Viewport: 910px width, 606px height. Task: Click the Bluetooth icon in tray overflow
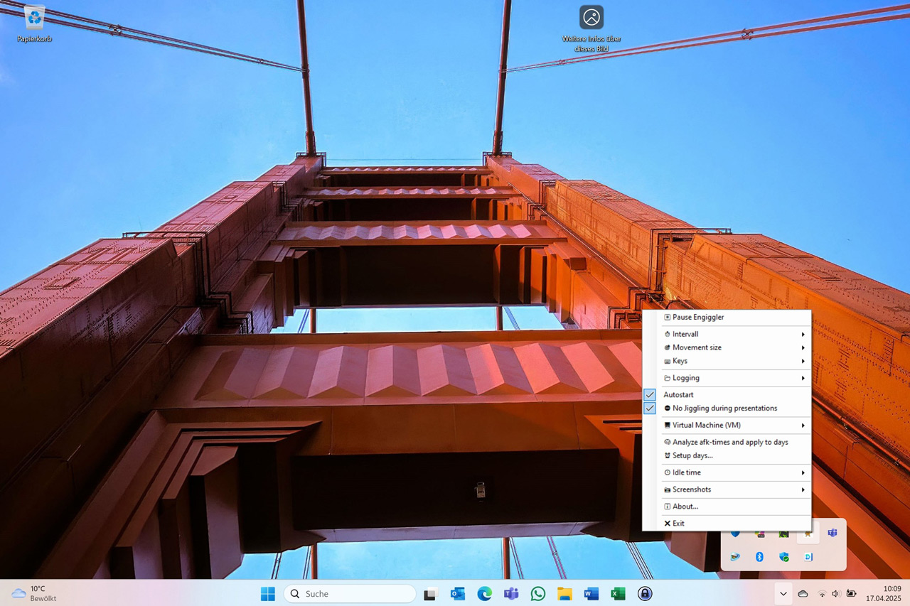pyautogui.click(x=759, y=557)
